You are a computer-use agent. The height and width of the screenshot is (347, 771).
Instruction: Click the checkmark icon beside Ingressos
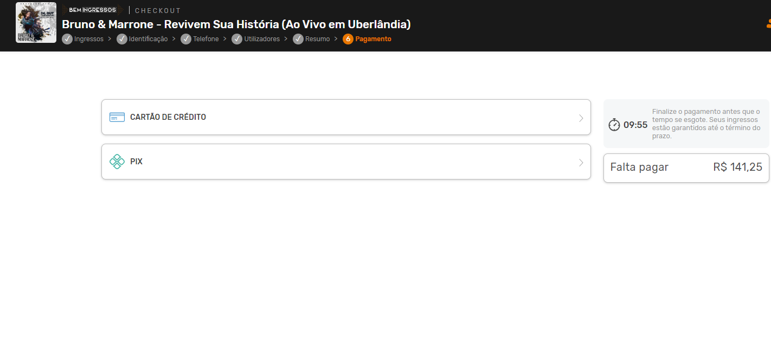click(x=67, y=39)
